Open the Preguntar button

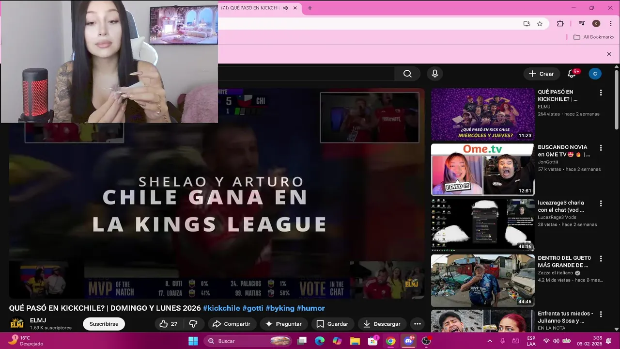[284, 324]
